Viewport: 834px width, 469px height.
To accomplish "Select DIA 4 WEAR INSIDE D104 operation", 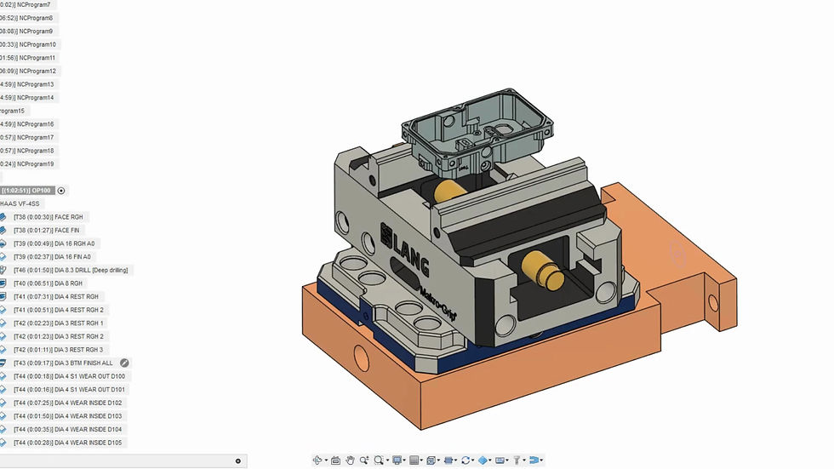I will 67,430.
